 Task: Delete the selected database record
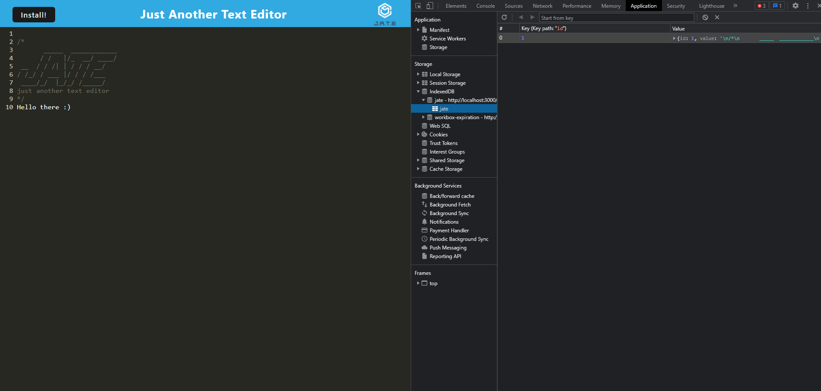click(717, 17)
